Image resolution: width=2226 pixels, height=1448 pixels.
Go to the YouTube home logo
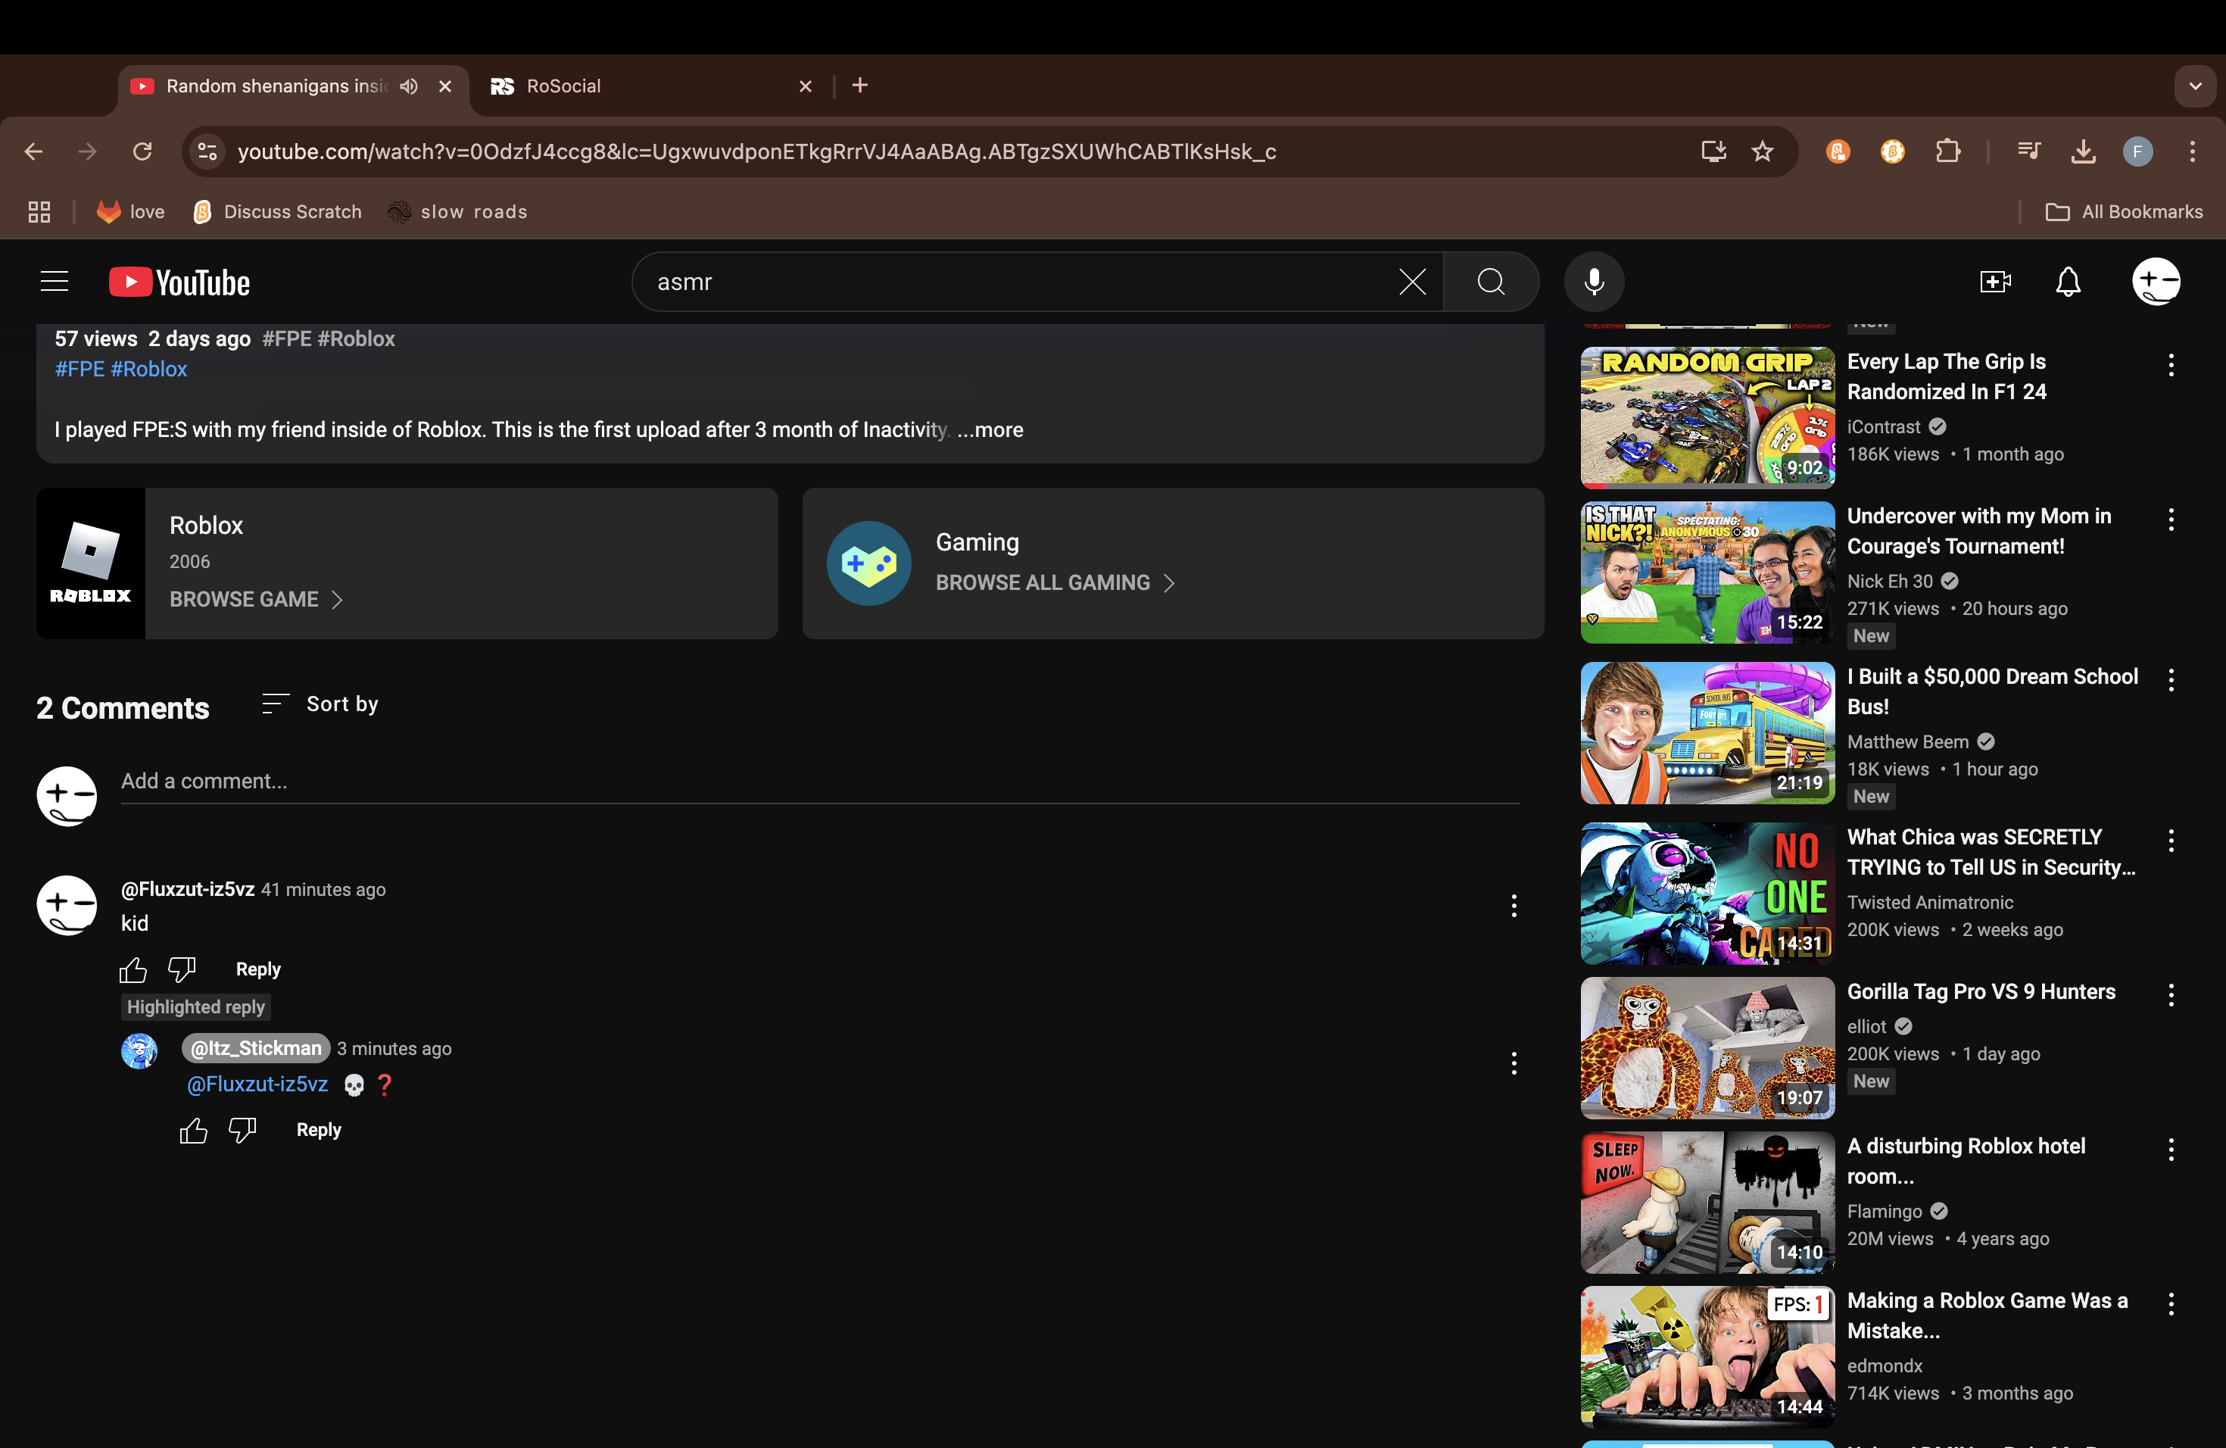tap(179, 282)
